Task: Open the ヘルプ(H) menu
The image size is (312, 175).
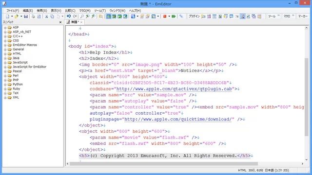Action: click(135, 11)
